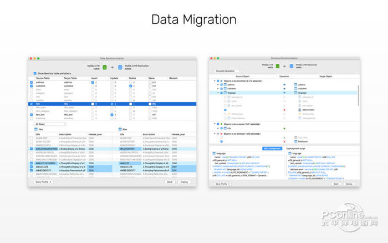Toggle Show identical table and others checkbox
388x243 pixels.
tap(35, 73)
